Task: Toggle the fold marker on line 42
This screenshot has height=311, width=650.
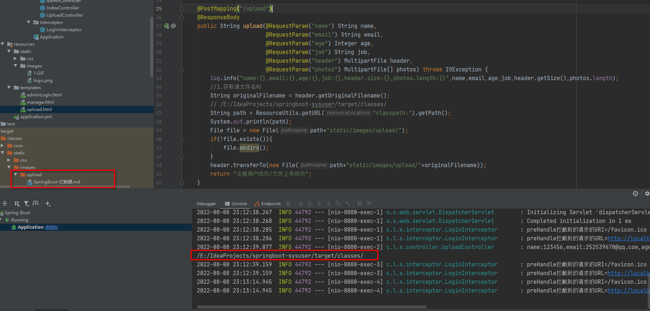Action: pyautogui.click(x=182, y=157)
